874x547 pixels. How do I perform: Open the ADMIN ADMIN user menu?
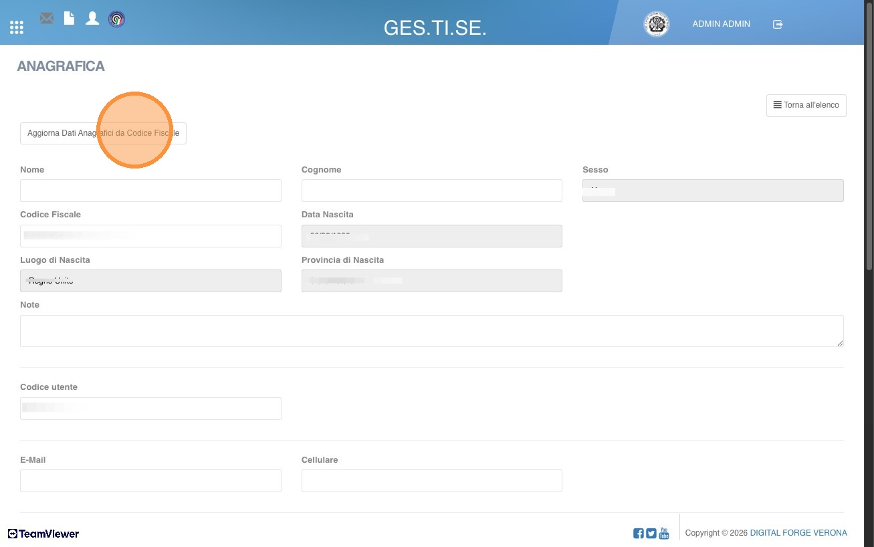(x=721, y=24)
